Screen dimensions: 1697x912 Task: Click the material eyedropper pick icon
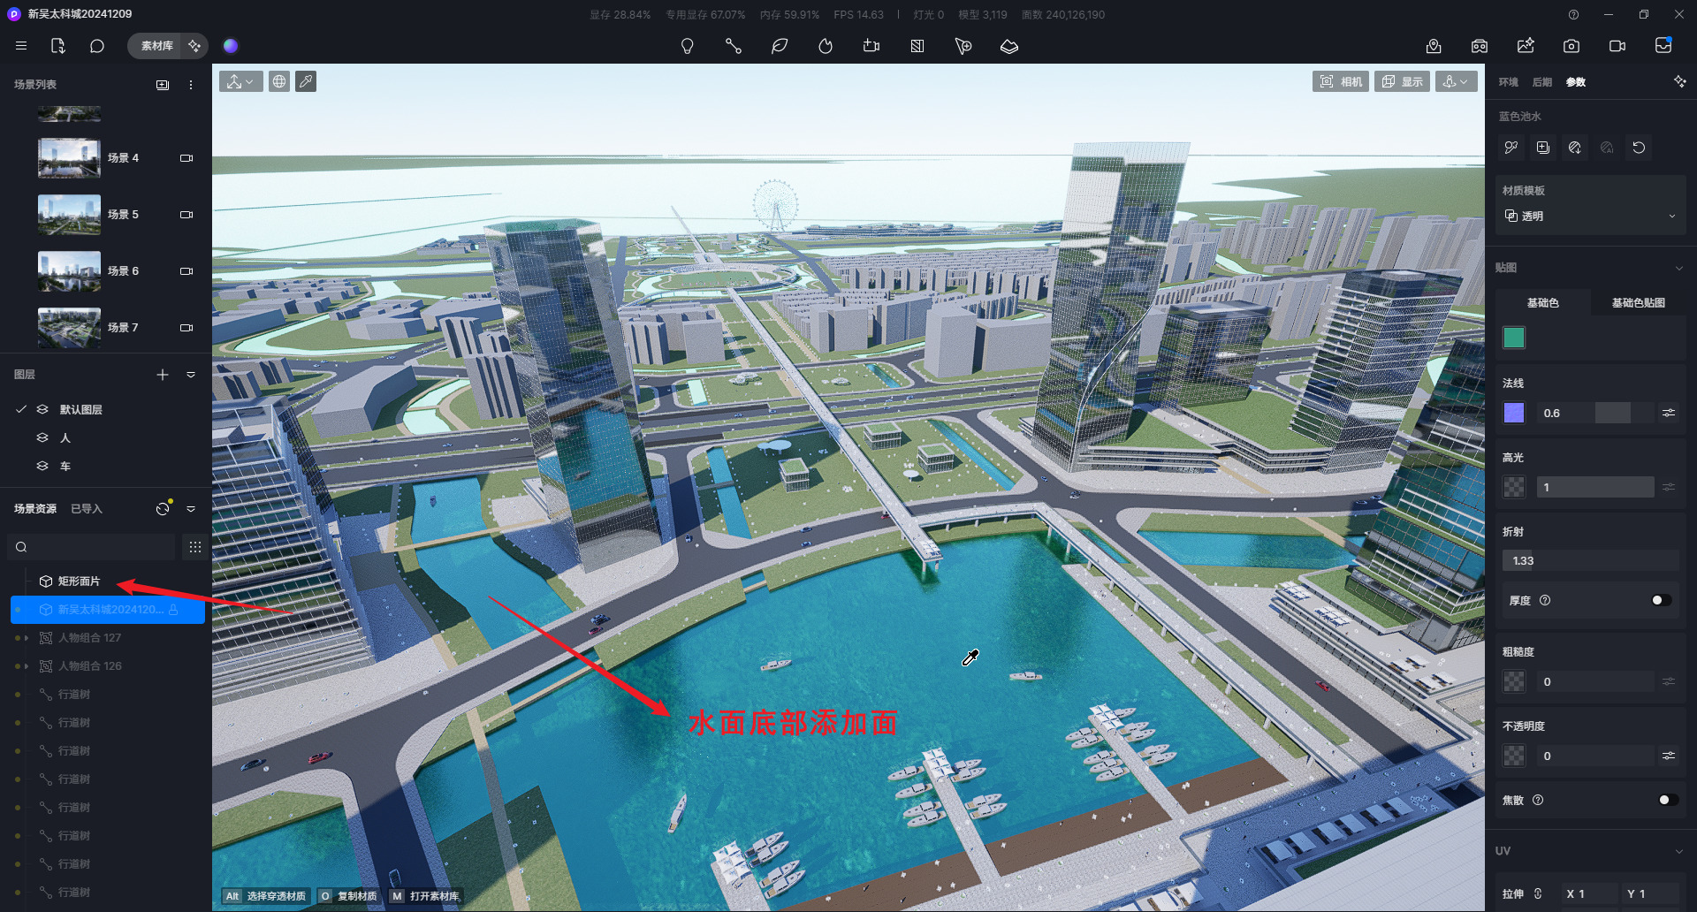click(x=1511, y=148)
